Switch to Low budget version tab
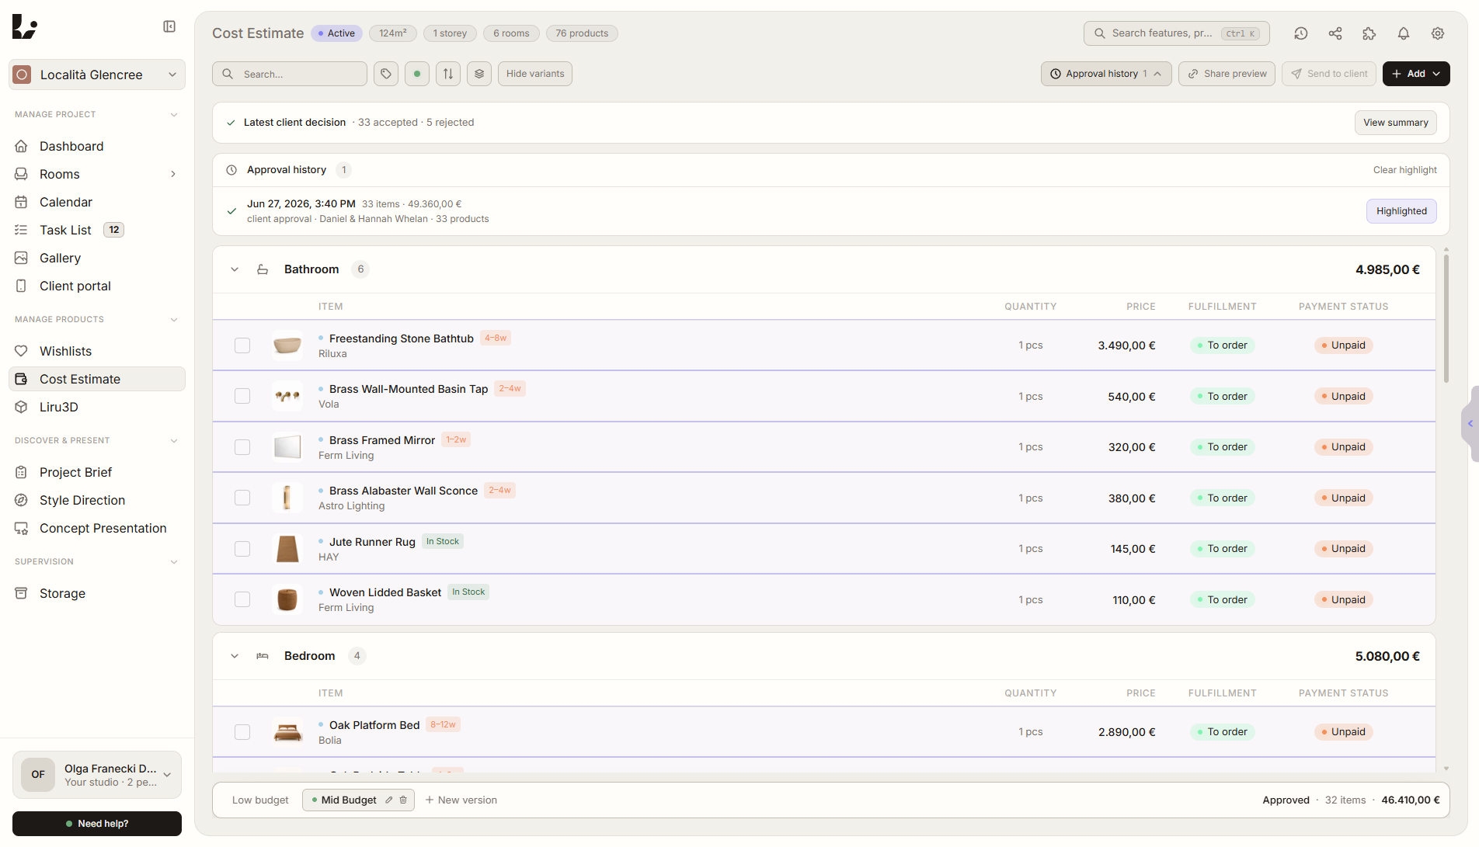The image size is (1479, 847). tap(260, 800)
